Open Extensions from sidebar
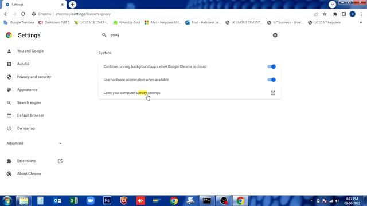The image size is (367, 206). coord(26,161)
